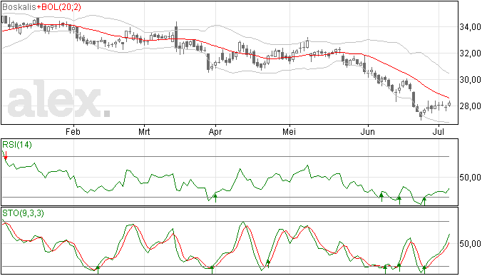This screenshot has height=276, width=492.
Task: Click the Feb month label
Action: click(x=73, y=131)
